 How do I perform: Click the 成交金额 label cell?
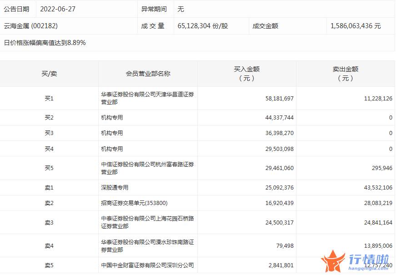[x=265, y=26]
